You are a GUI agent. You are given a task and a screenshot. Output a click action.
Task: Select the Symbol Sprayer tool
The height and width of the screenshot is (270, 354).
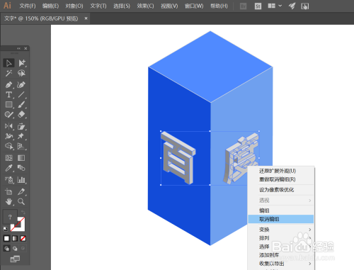[8, 180]
